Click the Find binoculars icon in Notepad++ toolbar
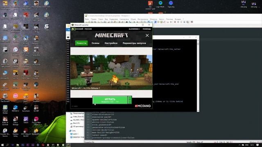The width and height of the screenshot is (262, 147). pyautogui.click(x=126, y=22)
